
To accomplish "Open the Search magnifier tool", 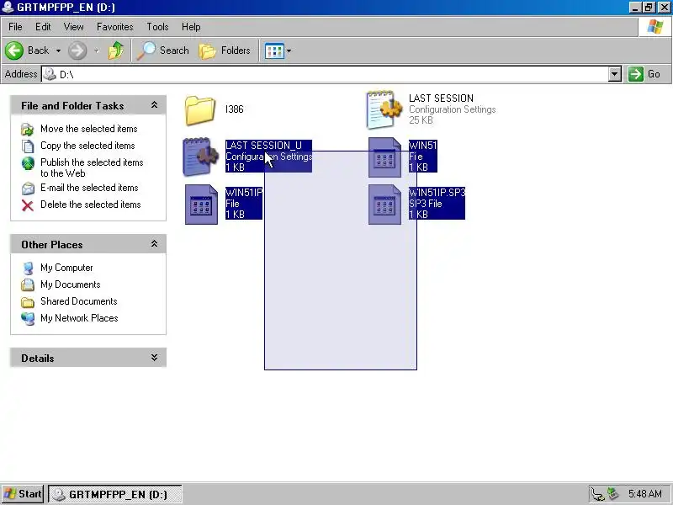I will coord(163,50).
